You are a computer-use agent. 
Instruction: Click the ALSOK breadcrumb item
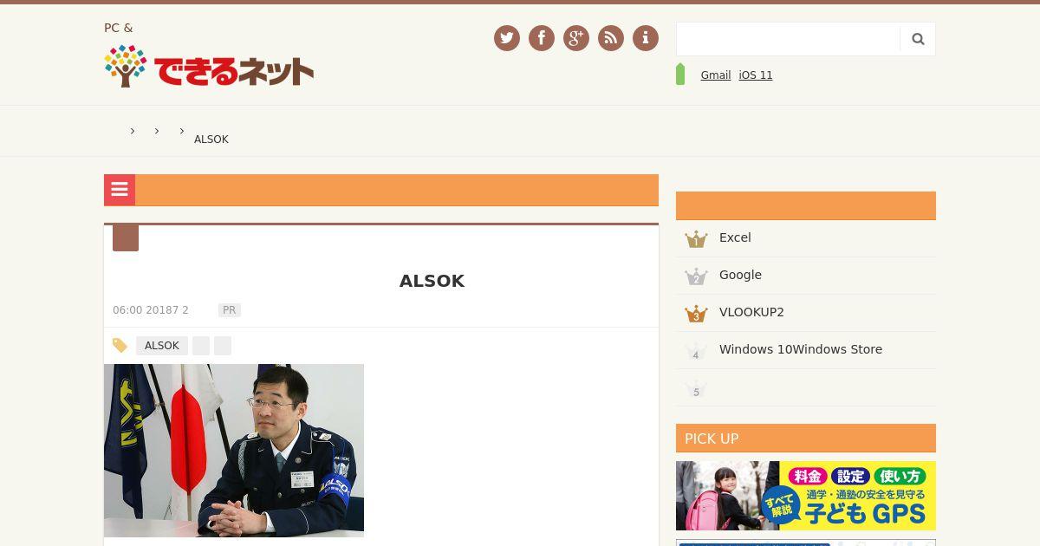point(211,140)
